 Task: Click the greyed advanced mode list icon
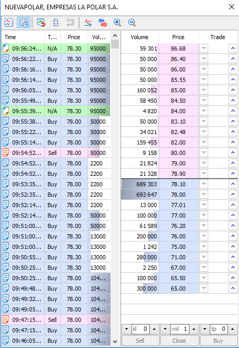pyautogui.click(x=70, y=22)
